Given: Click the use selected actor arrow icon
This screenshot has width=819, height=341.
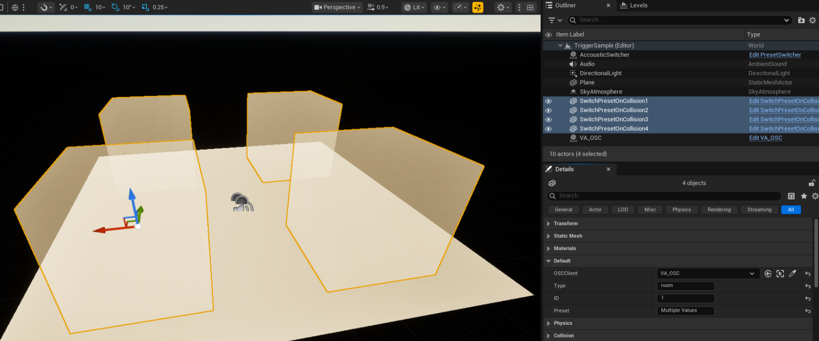Looking at the screenshot, I should coord(768,274).
